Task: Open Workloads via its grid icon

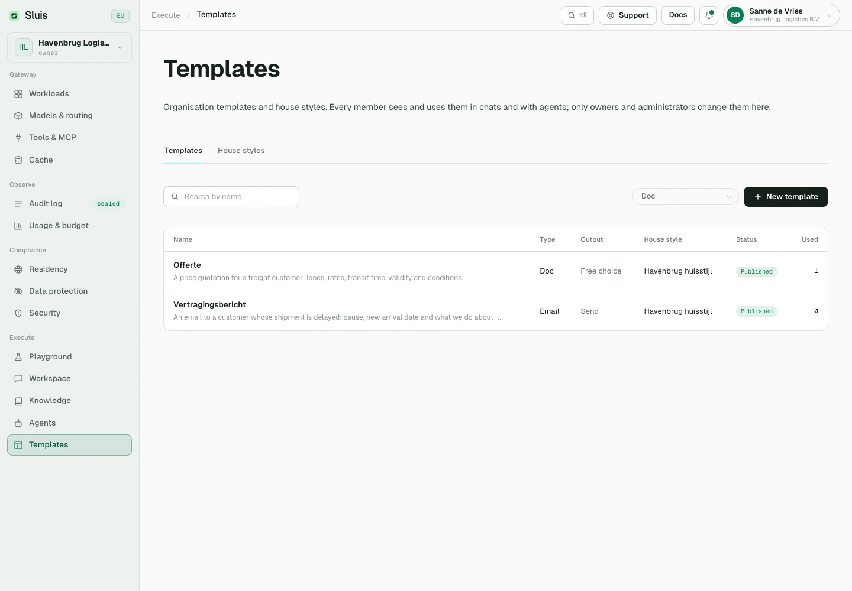Action: coord(18,94)
